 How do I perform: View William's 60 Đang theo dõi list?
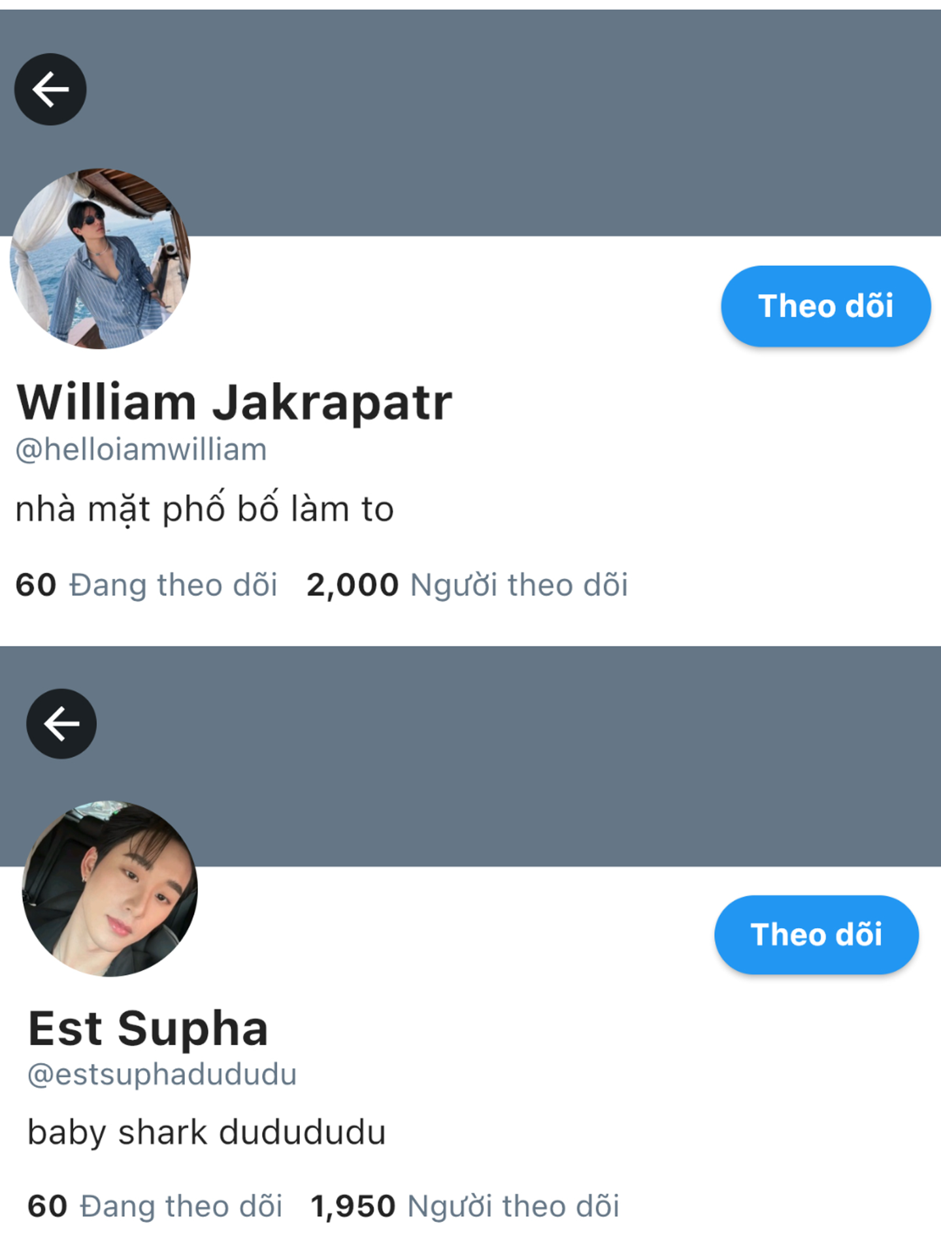point(146,585)
